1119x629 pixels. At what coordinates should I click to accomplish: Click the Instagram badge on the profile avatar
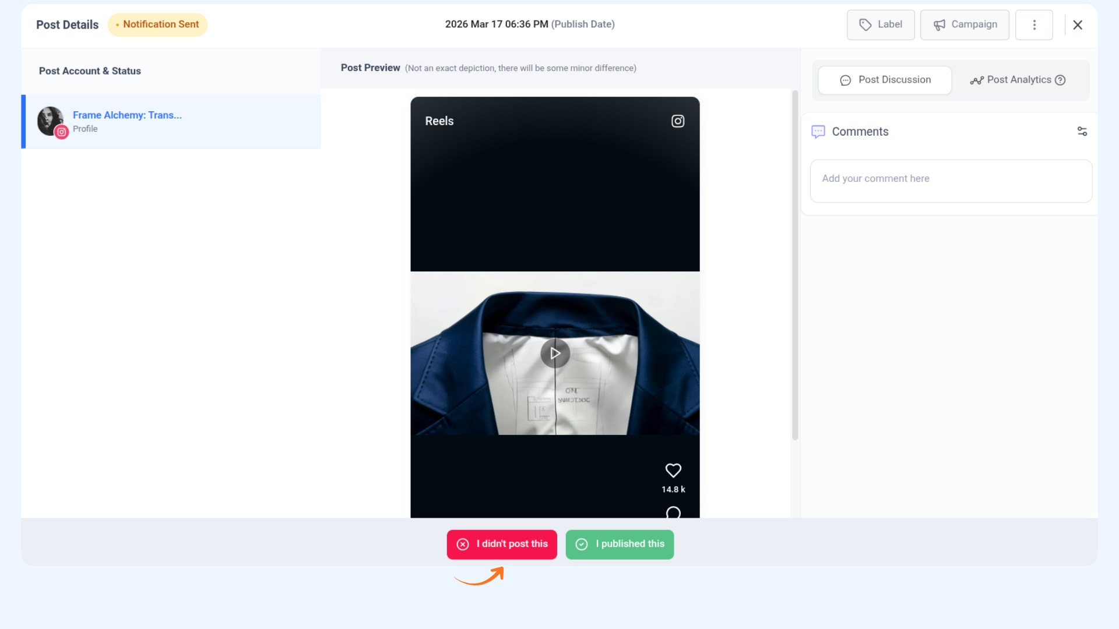tap(62, 132)
